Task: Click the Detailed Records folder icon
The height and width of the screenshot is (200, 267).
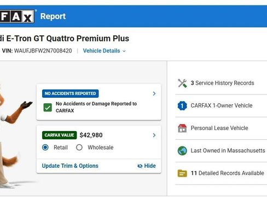Action: click(x=182, y=173)
